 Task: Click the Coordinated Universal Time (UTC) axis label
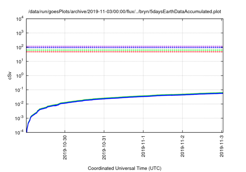(125, 168)
